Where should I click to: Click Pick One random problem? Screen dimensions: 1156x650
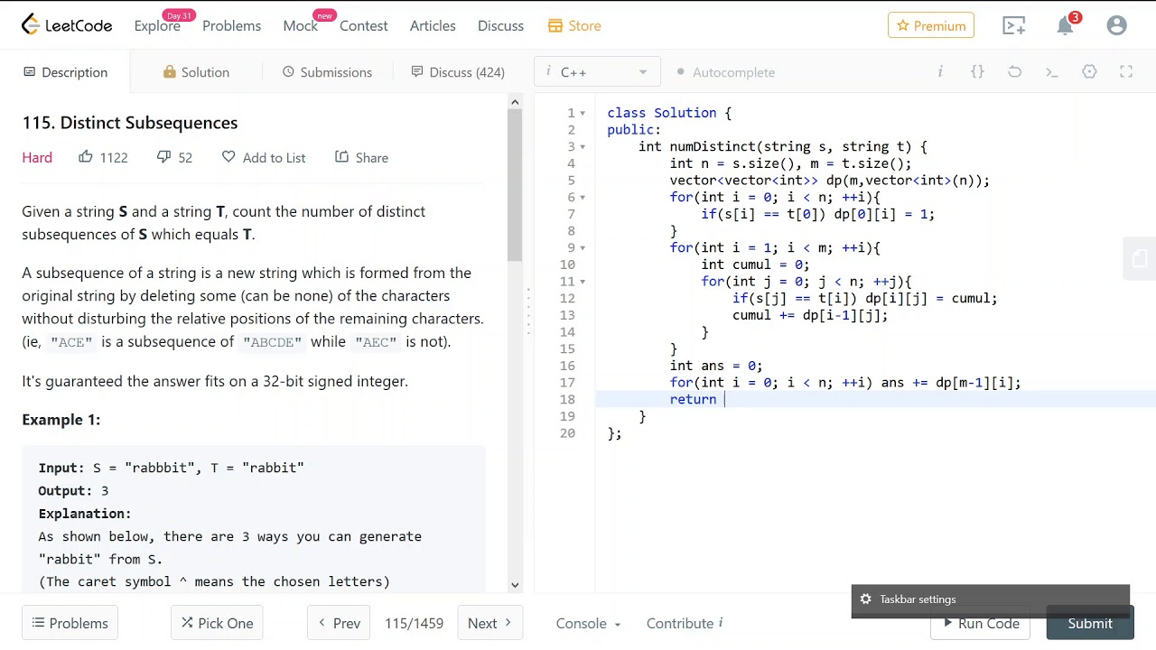tap(217, 623)
